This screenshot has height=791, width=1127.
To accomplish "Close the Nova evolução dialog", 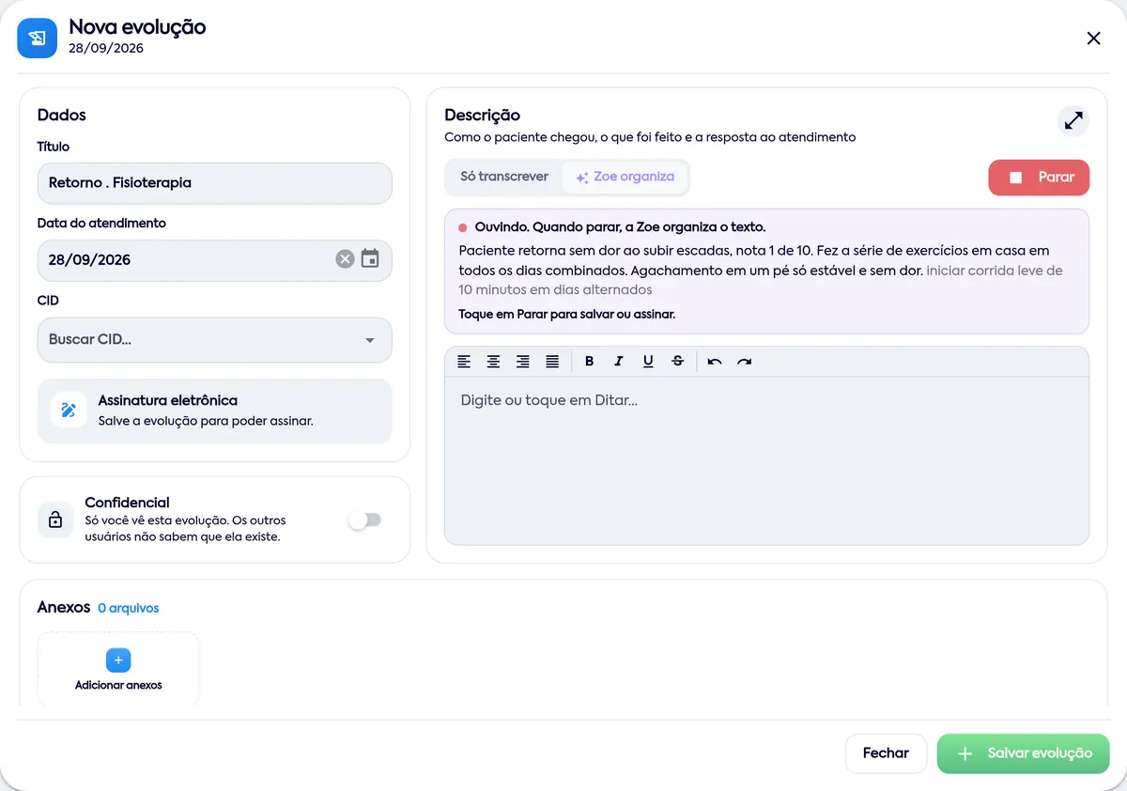I will pyautogui.click(x=1093, y=39).
